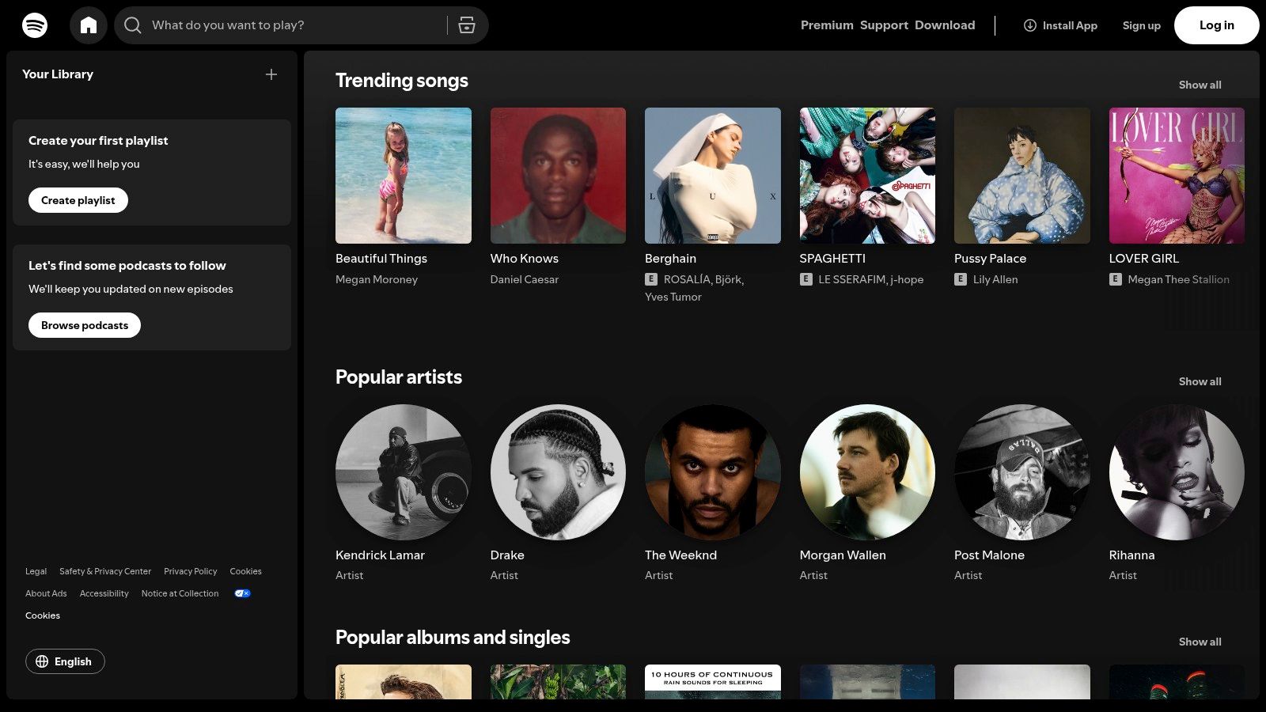Open Browse via the icon beside the search bar
Screen dimensions: 1266x712
pyautogui.click(x=467, y=25)
